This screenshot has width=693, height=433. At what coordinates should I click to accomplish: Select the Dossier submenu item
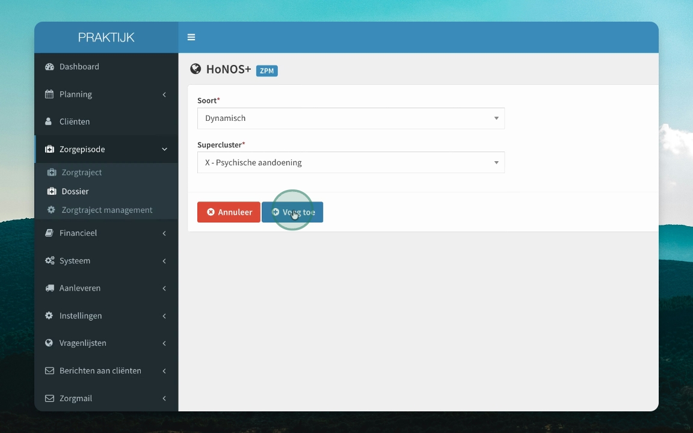tap(106, 191)
